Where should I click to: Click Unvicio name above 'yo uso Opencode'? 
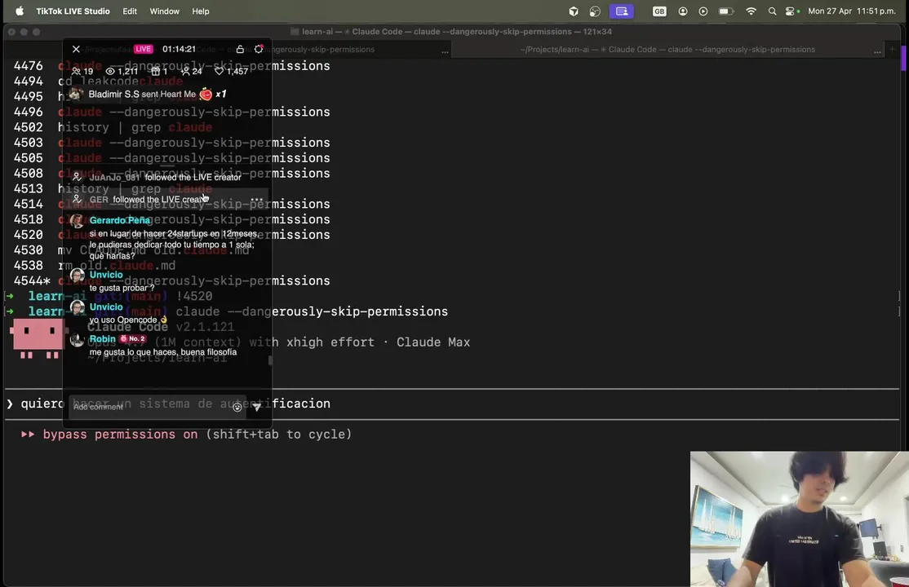106,307
